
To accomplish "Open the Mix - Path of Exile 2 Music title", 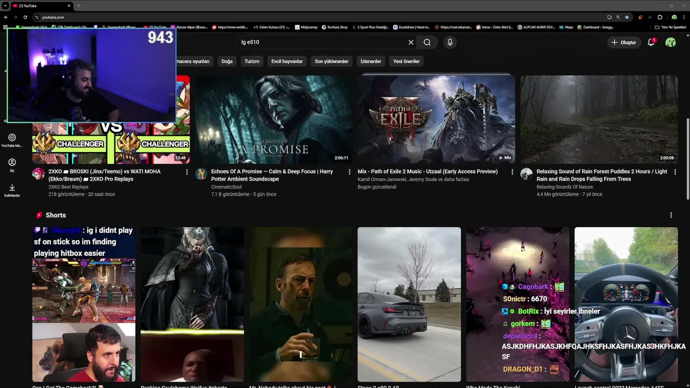I will point(427,171).
